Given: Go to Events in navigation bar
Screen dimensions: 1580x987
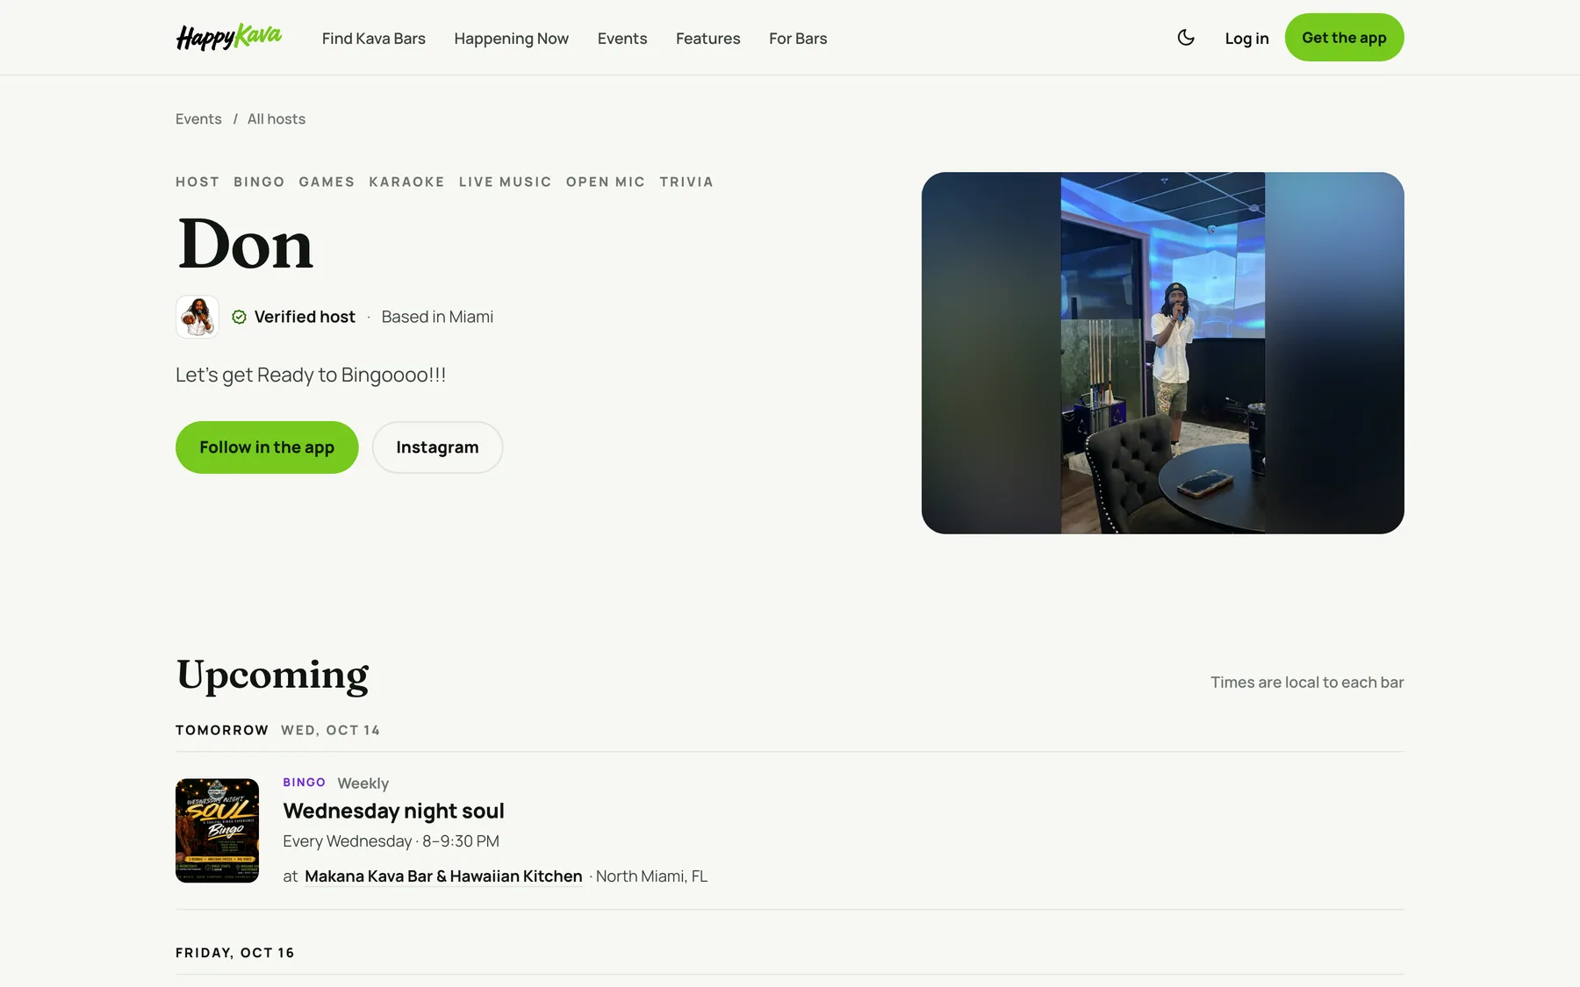Looking at the screenshot, I should click(x=622, y=39).
